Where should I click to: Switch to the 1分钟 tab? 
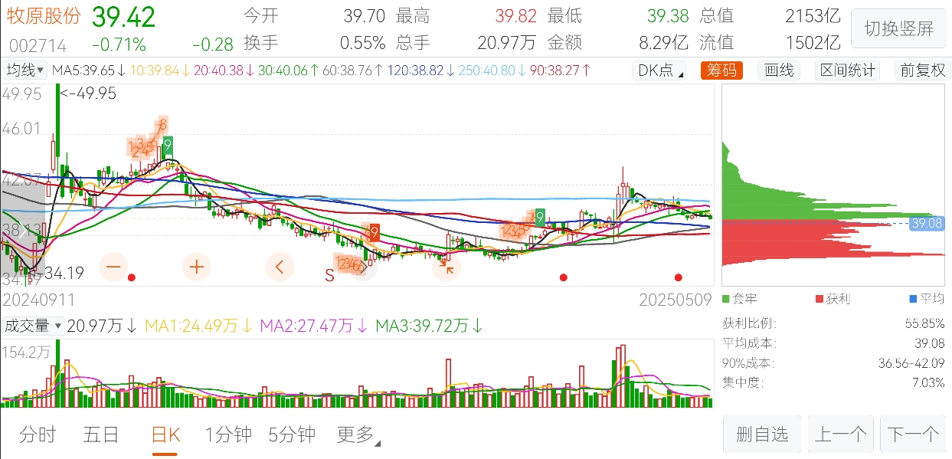tap(228, 435)
